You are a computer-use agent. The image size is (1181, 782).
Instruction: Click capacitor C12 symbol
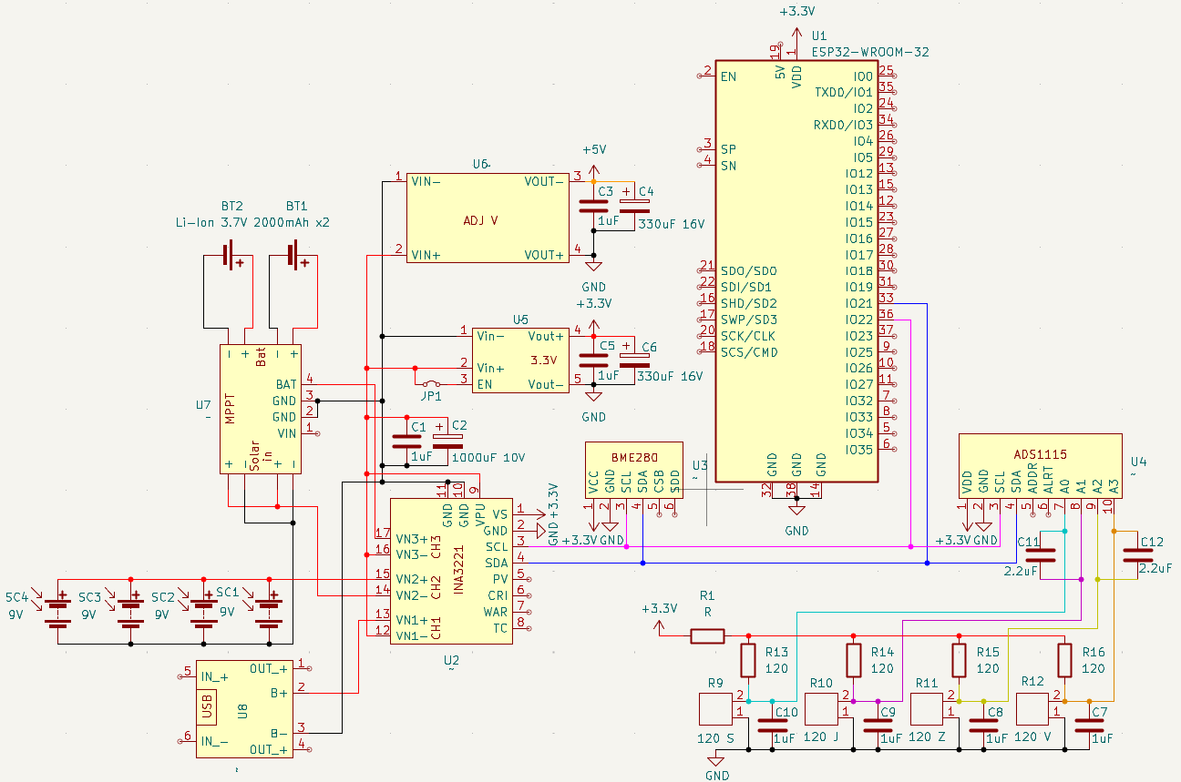[x=1135, y=554]
